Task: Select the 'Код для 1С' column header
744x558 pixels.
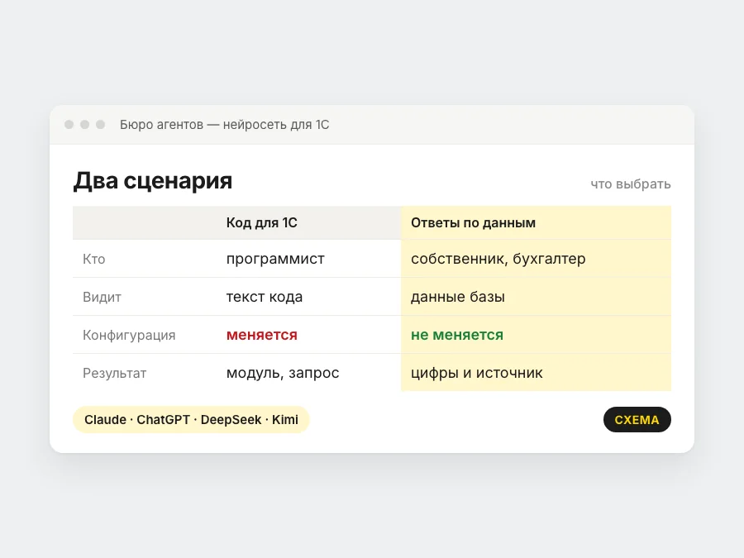Action: 261,222
